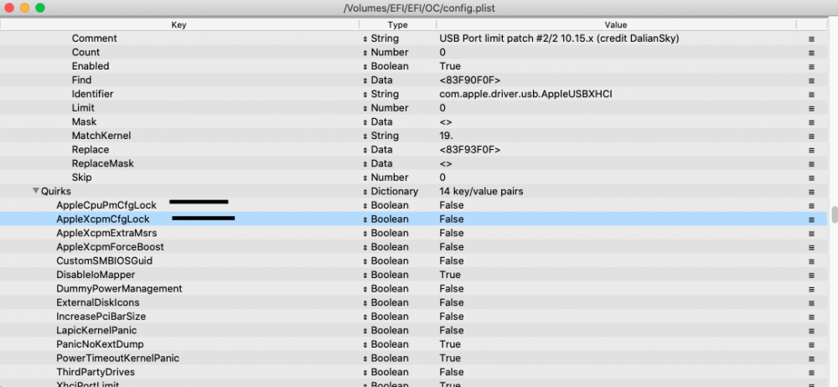Select the ThirdPartyDrives key
This screenshot has width=838, height=387.
(x=96, y=372)
